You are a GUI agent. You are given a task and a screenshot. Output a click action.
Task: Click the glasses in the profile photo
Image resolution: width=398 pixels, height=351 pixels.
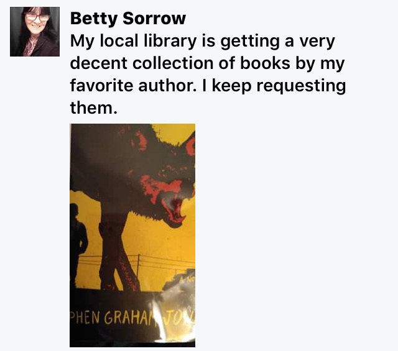37,17
